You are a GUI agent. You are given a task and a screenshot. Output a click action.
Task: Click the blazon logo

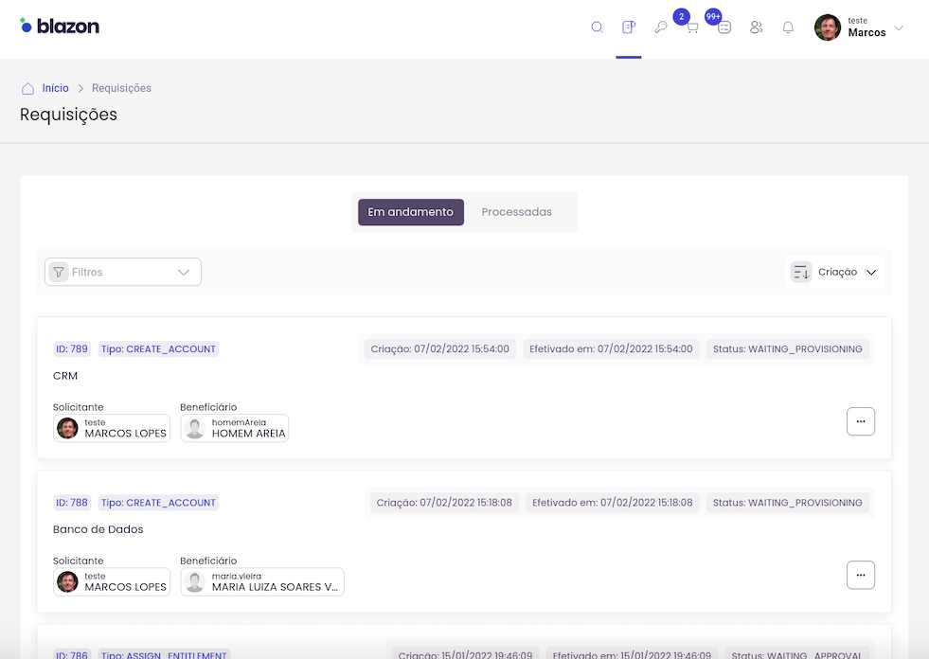click(60, 26)
